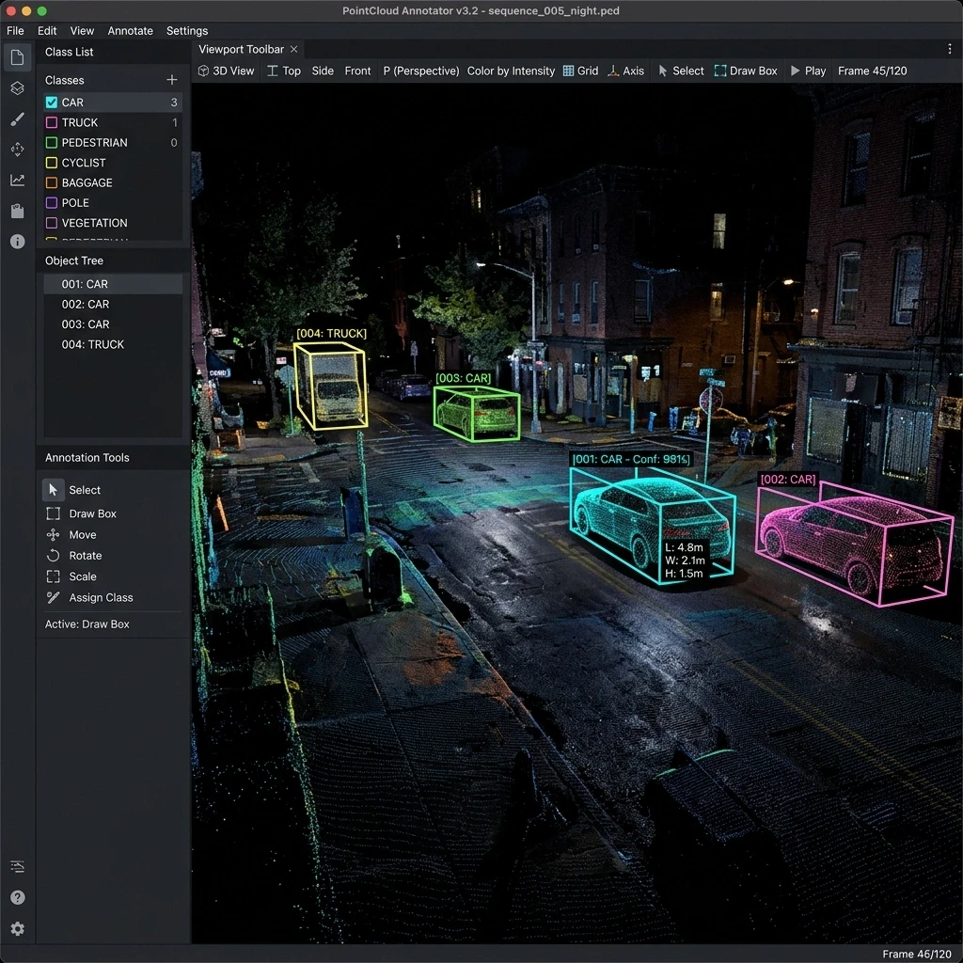Choose Select in viewport toolbar
The height and width of the screenshot is (963, 963).
tap(681, 71)
